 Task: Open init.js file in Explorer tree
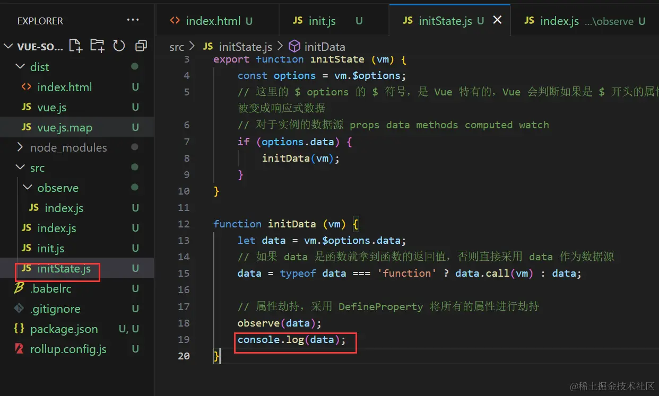point(51,248)
